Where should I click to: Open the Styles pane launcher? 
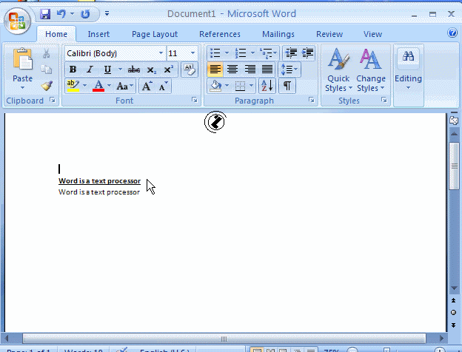click(x=384, y=101)
